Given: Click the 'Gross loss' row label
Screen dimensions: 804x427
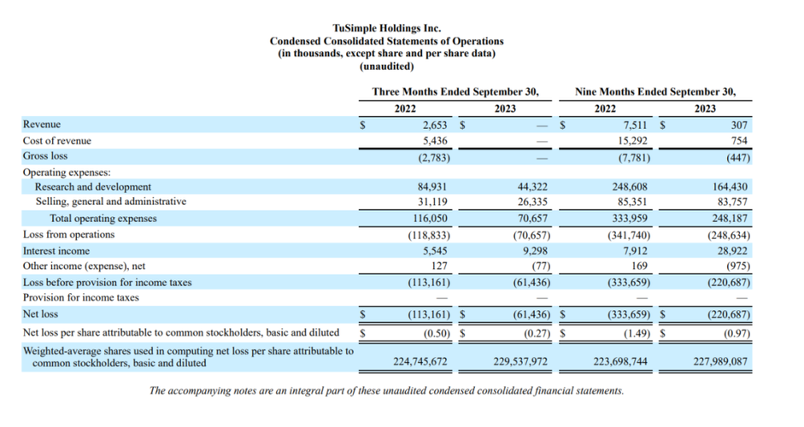Looking at the screenshot, I should (45, 155).
